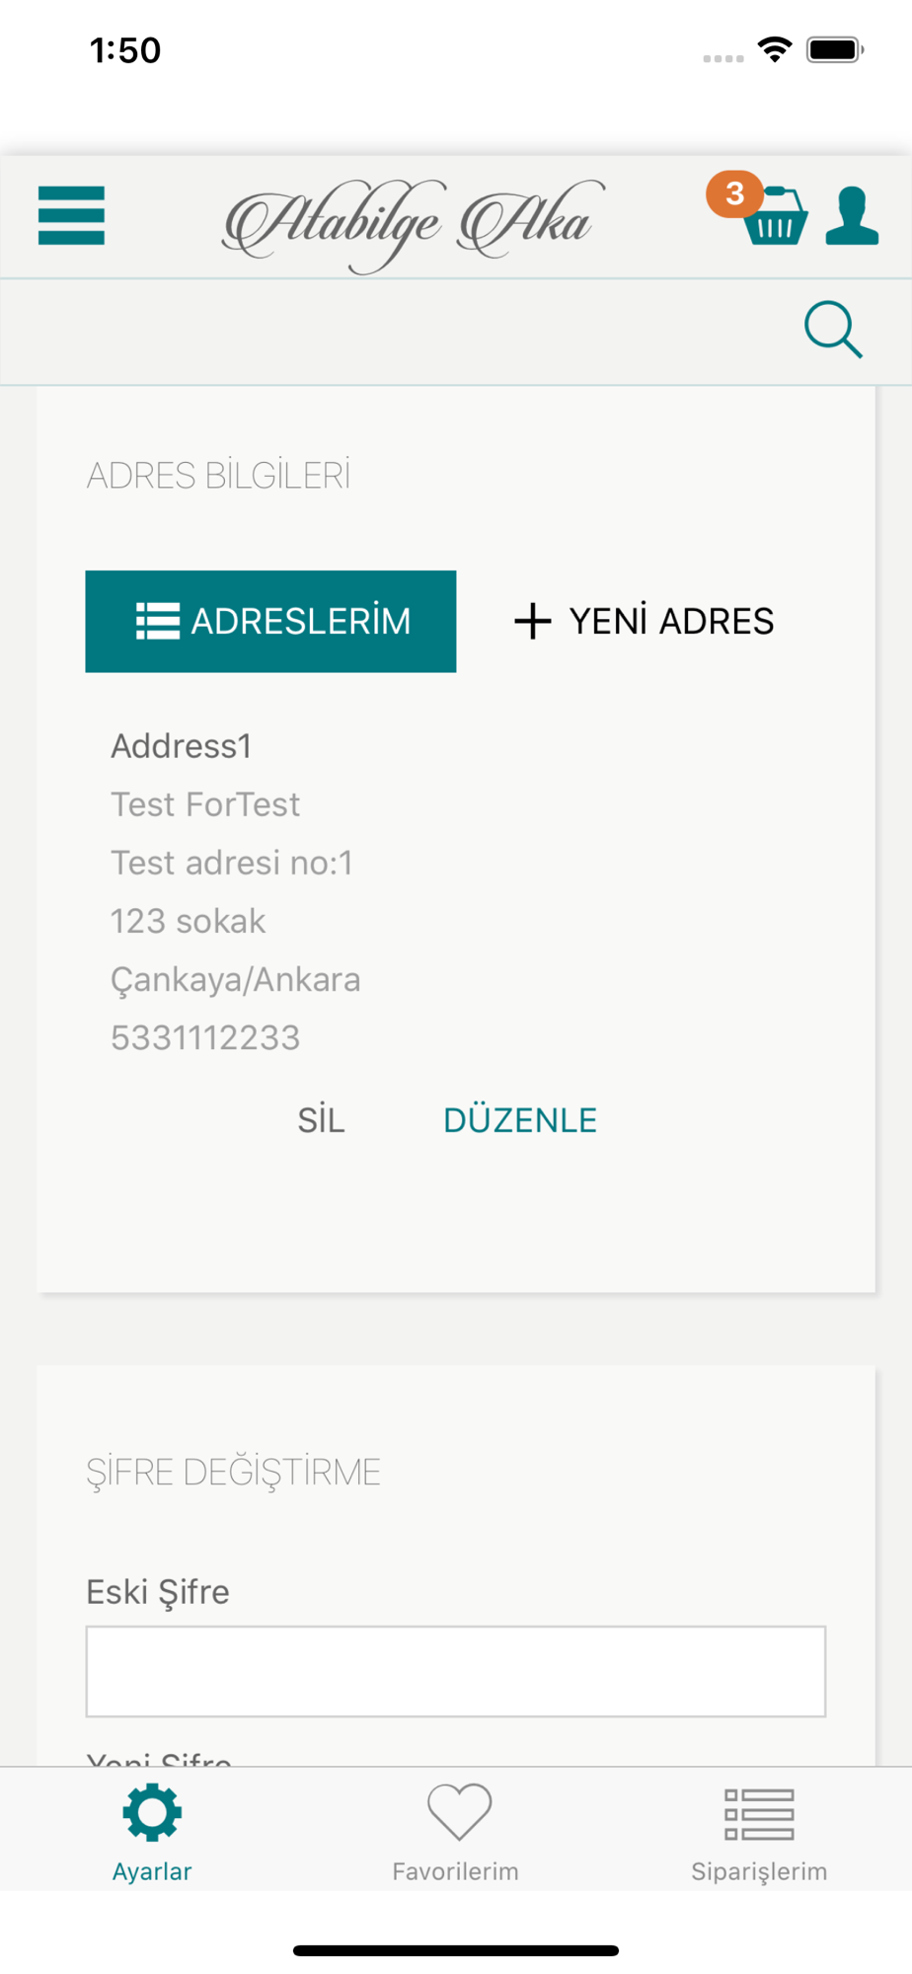The width and height of the screenshot is (912, 1974).
Task: Select the Address1 title
Action: [182, 746]
